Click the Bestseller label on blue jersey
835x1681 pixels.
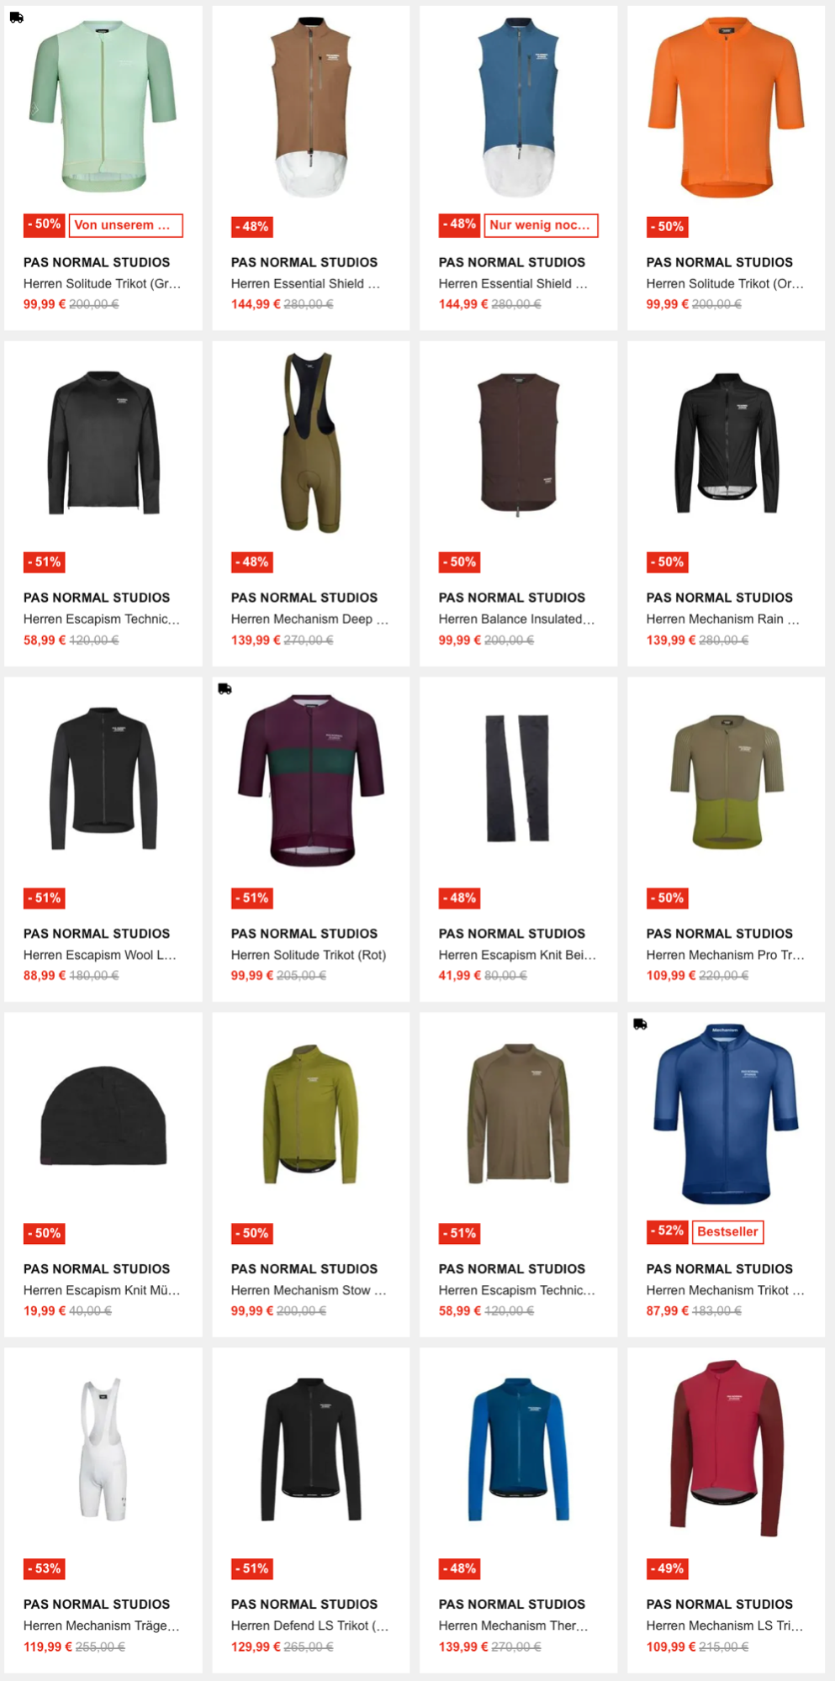[727, 1231]
